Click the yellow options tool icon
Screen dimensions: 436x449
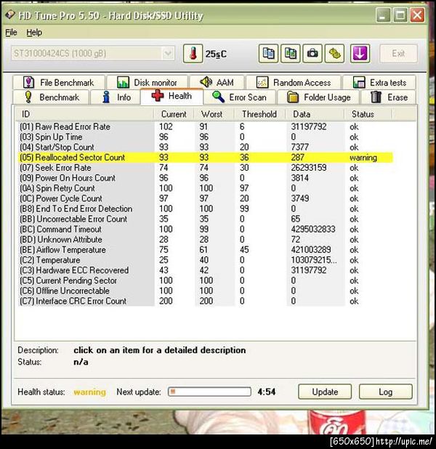[x=334, y=54]
